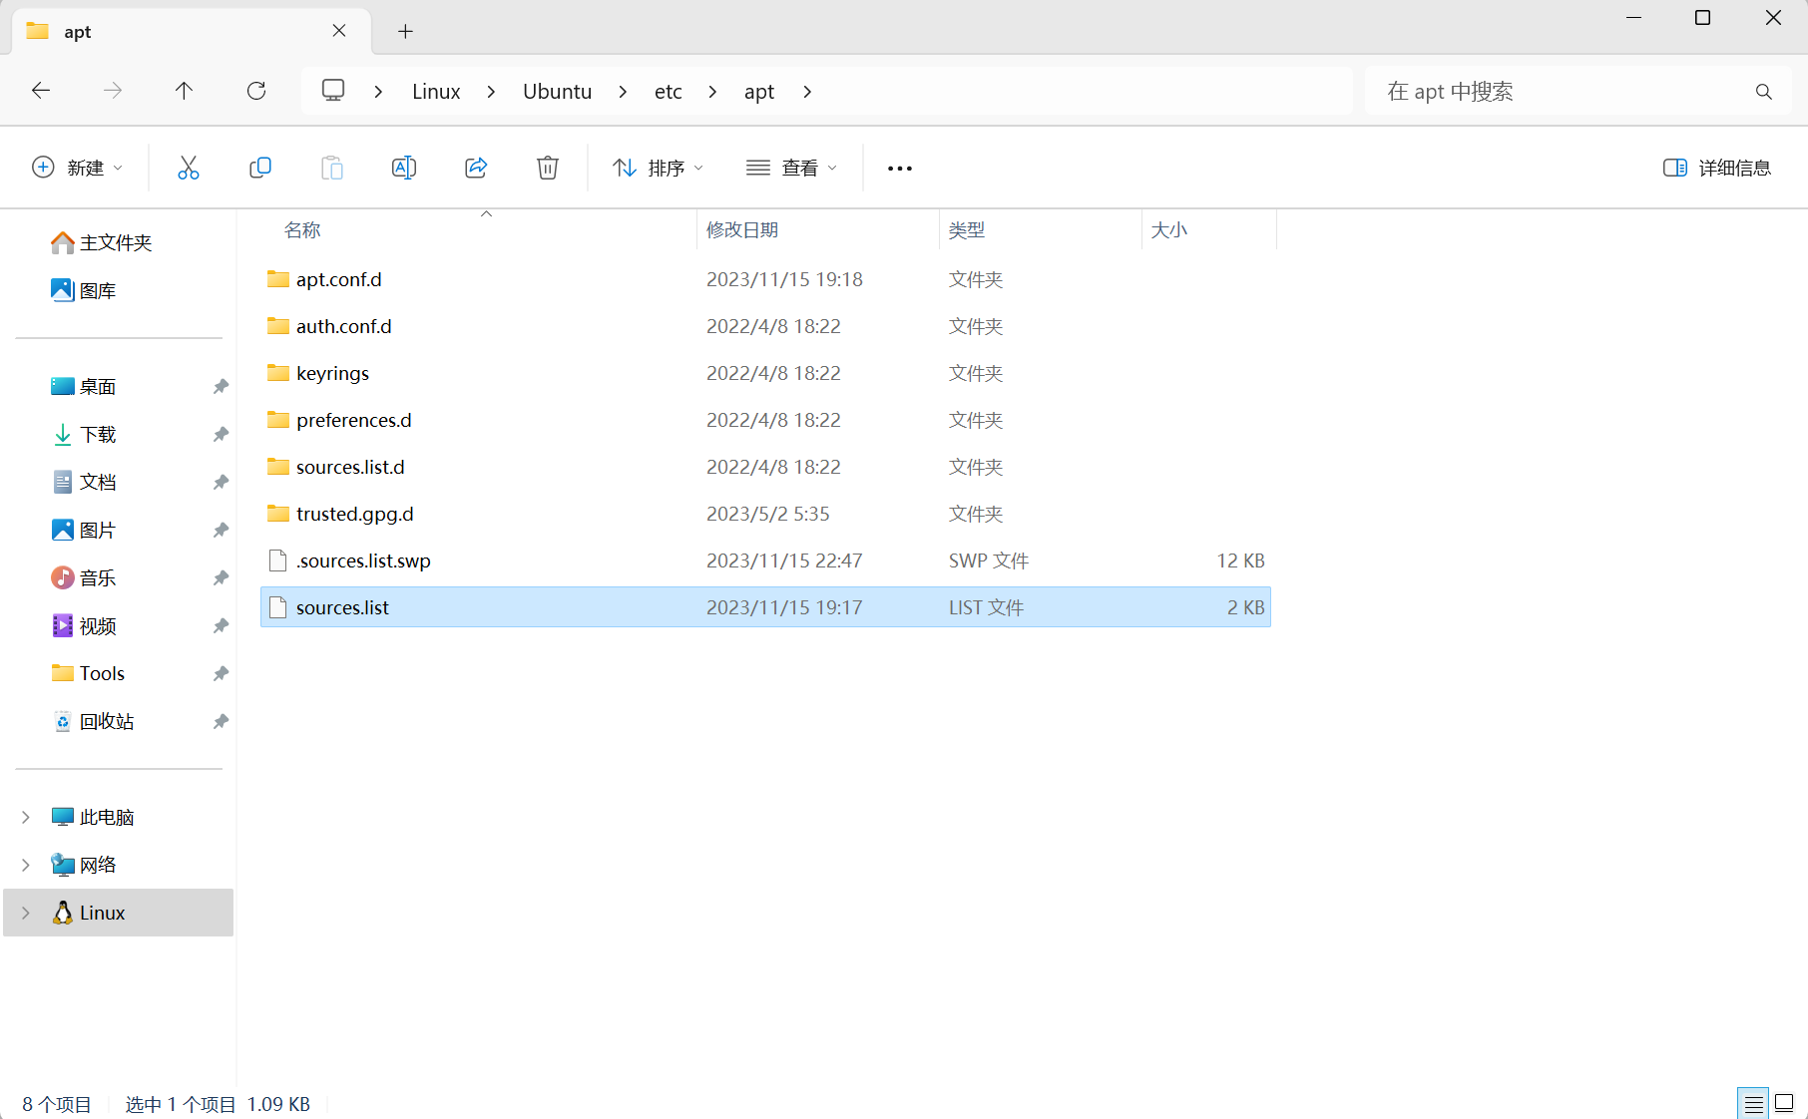Open the 排序 sort menu
This screenshot has height=1119, width=1808.
pos(657,168)
